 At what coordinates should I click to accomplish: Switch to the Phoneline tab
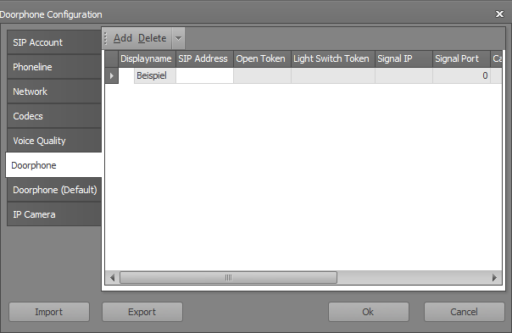pyautogui.click(x=54, y=67)
